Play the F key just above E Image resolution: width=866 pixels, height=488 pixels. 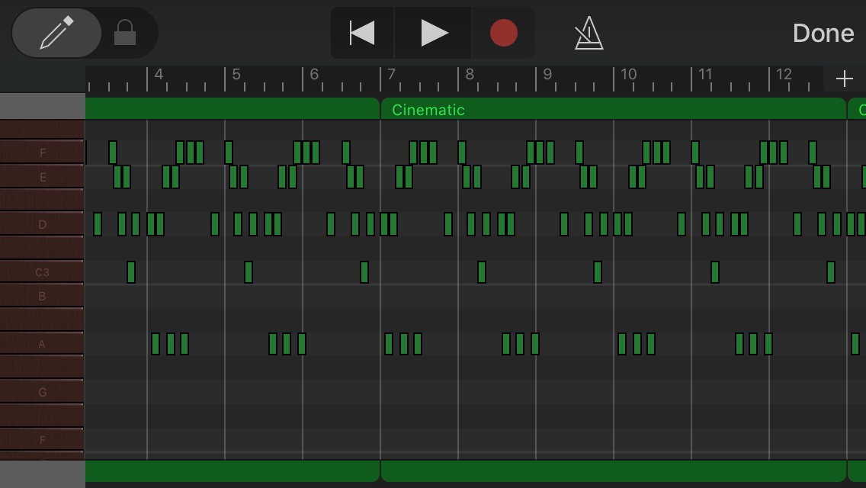pos(42,152)
